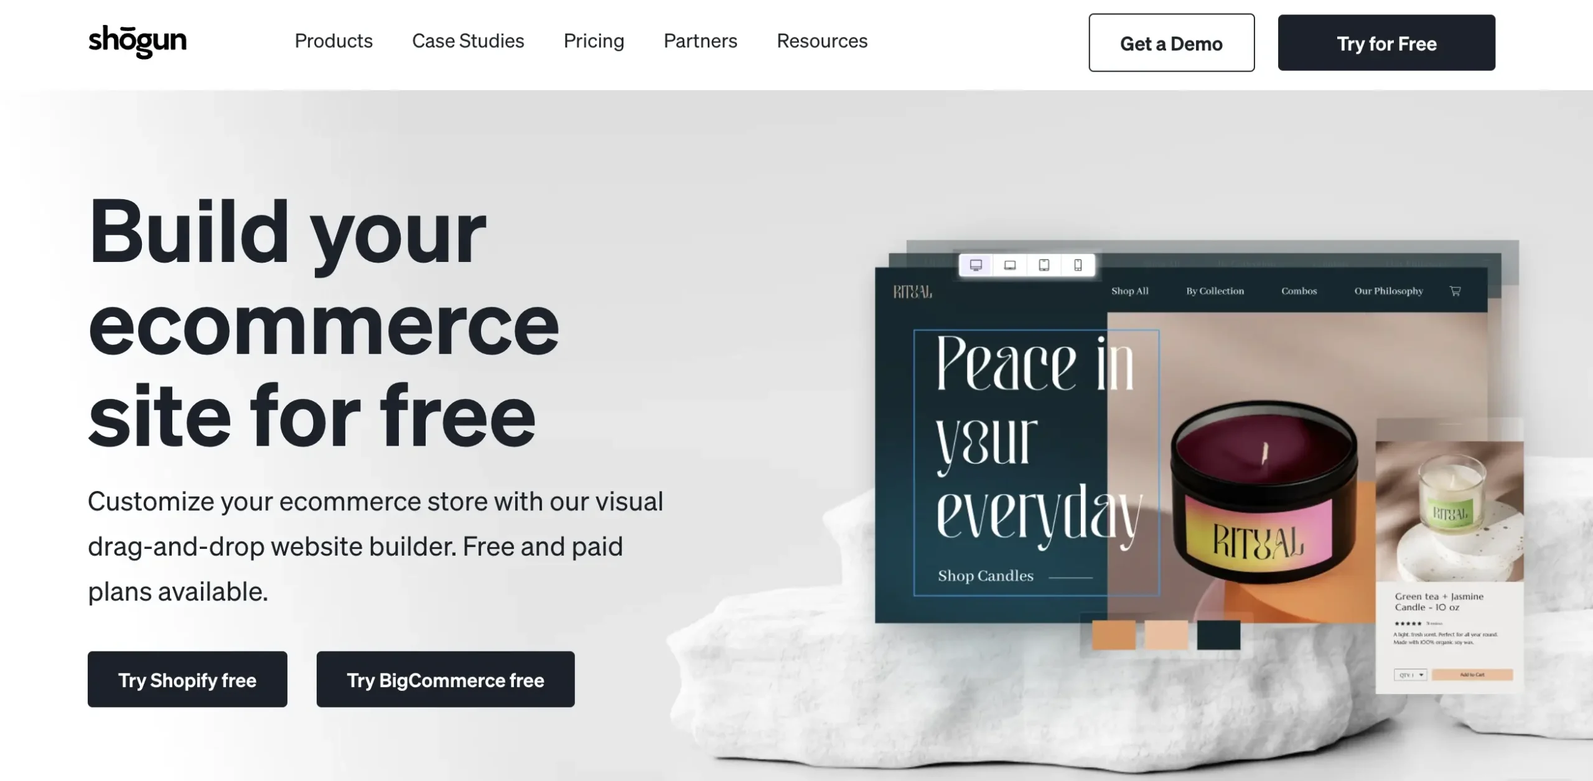Click Try BigCommerce free button
Image resolution: width=1593 pixels, height=781 pixels.
(445, 680)
